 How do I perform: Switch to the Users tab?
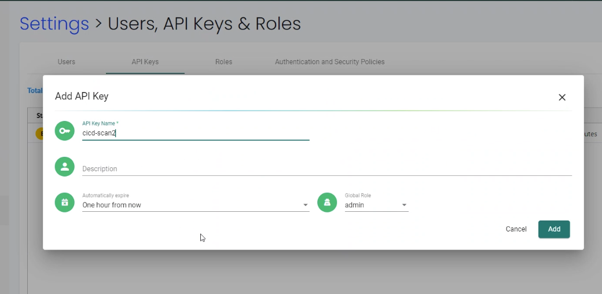coord(67,62)
